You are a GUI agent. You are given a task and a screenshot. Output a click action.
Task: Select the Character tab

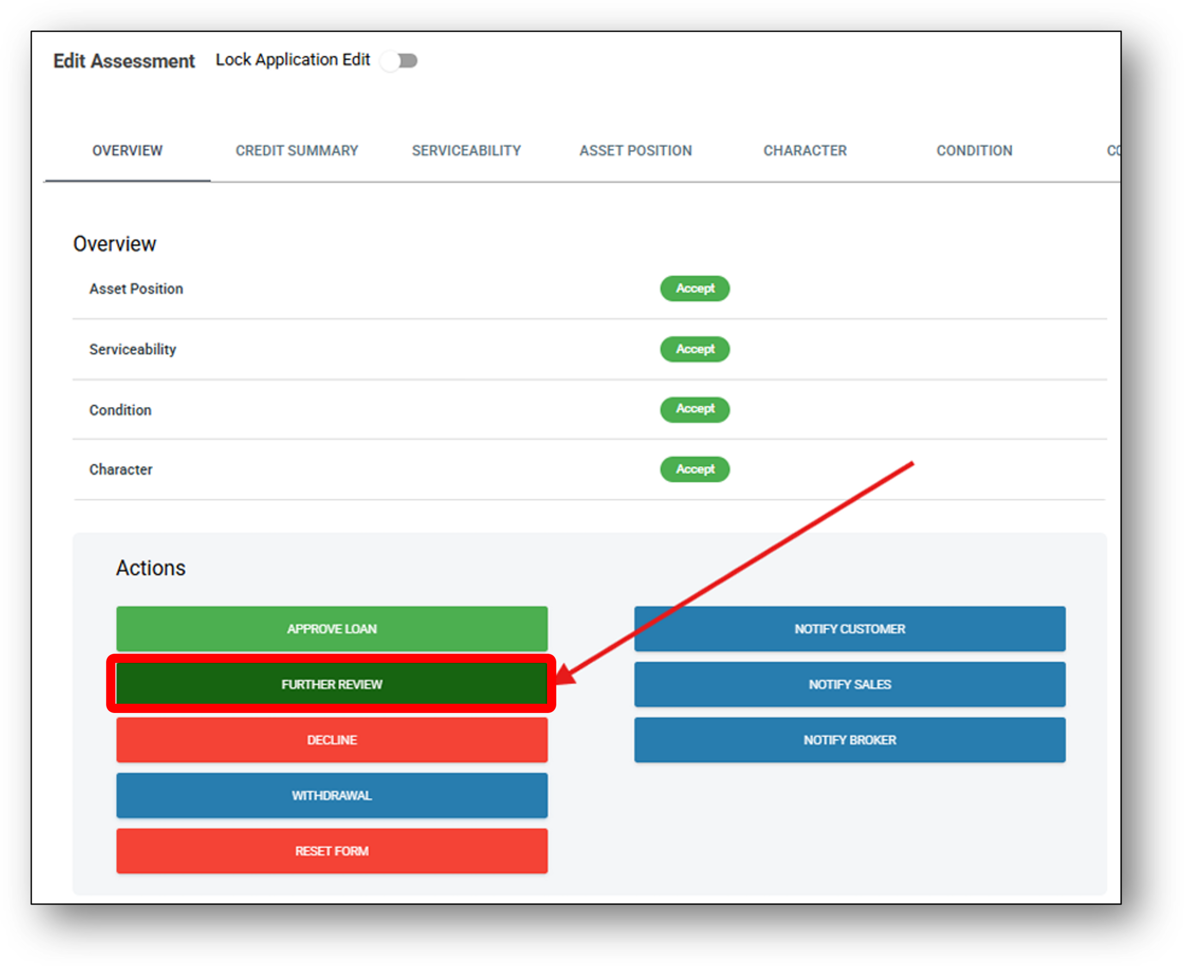(805, 150)
